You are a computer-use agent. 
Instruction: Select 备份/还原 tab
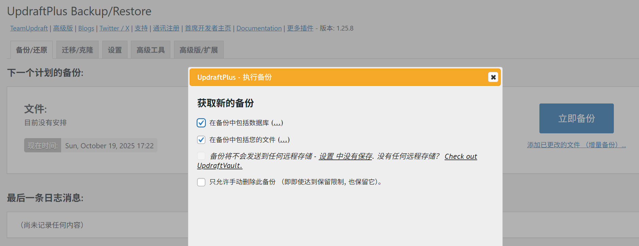(x=32, y=50)
